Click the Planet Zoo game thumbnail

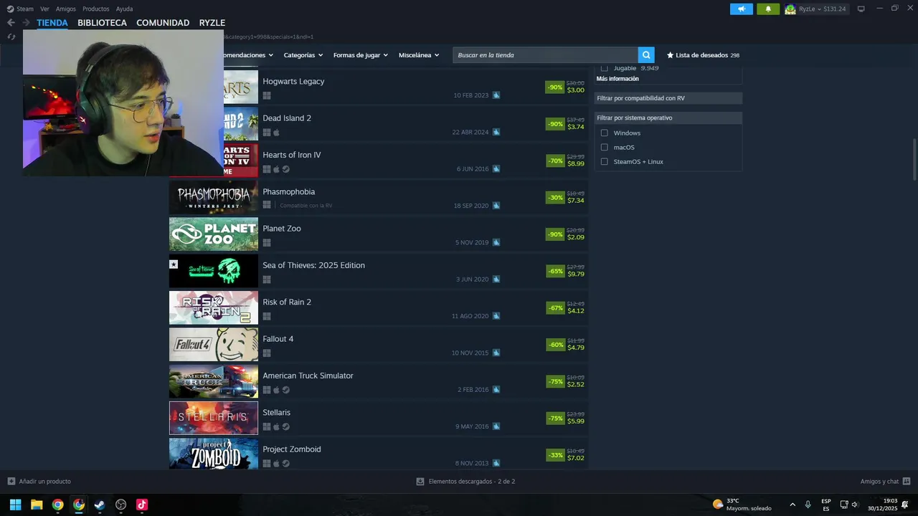coord(214,234)
